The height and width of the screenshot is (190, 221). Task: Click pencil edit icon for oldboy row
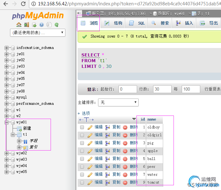90,127
